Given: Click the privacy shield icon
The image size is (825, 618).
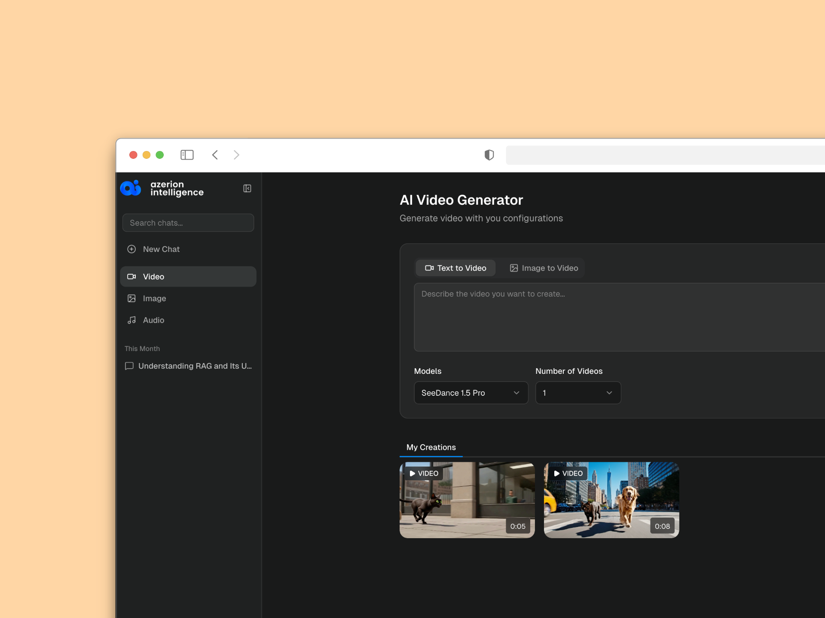Looking at the screenshot, I should [489, 155].
